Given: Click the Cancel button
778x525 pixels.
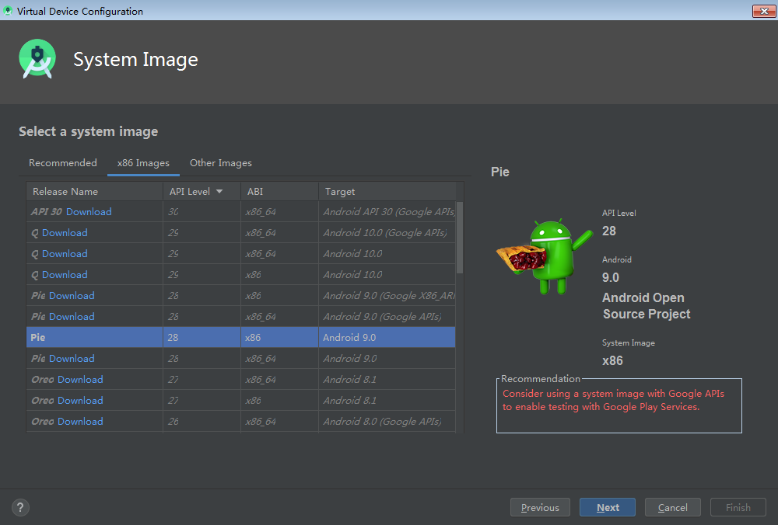Looking at the screenshot, I should coord(673,507).
